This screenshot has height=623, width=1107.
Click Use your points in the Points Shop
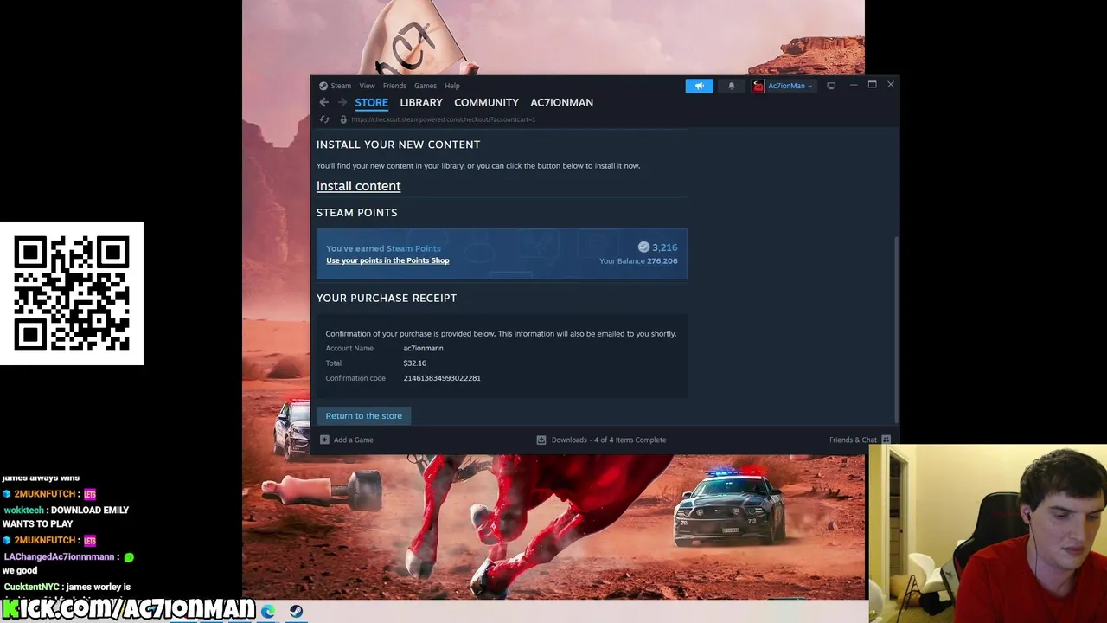click(x=387, y=260)
